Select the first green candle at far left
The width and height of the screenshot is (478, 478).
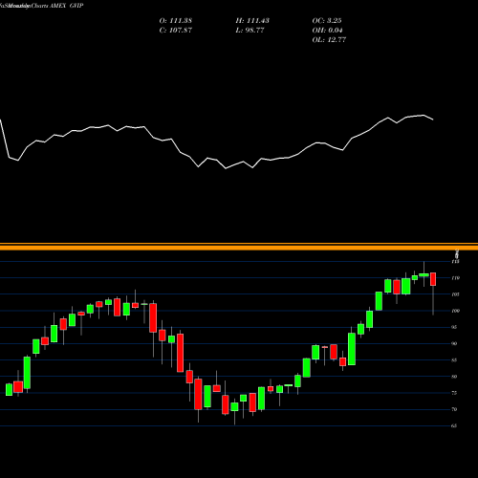point(9,389)
